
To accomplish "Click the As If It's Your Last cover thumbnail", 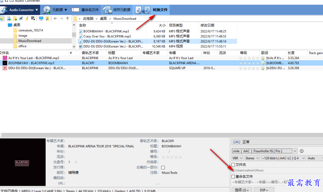I will [5, 58].
